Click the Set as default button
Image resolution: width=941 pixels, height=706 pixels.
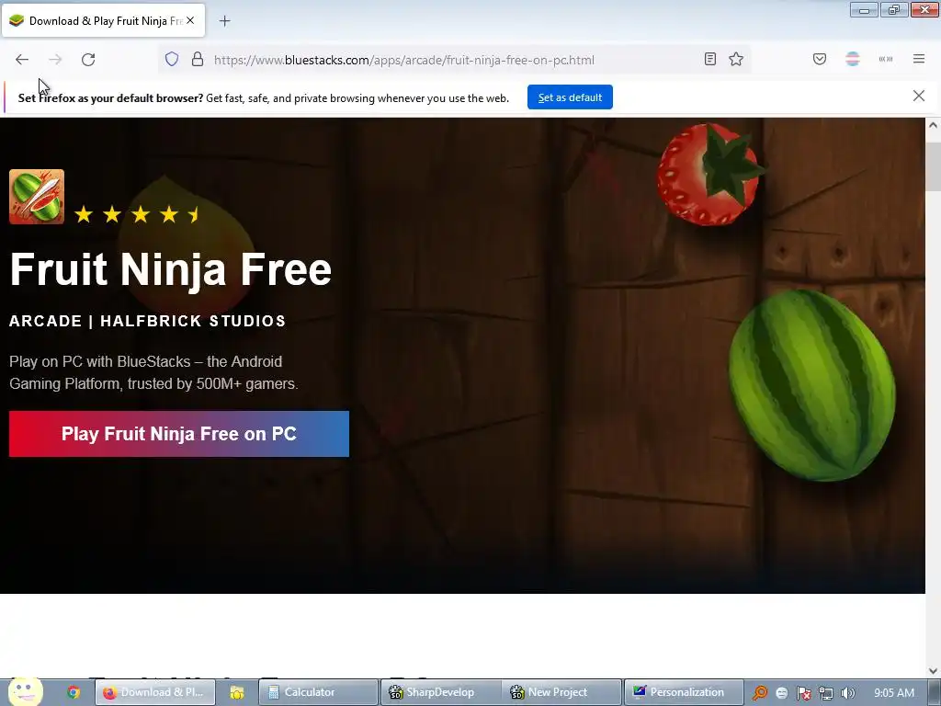click(570, 97)
